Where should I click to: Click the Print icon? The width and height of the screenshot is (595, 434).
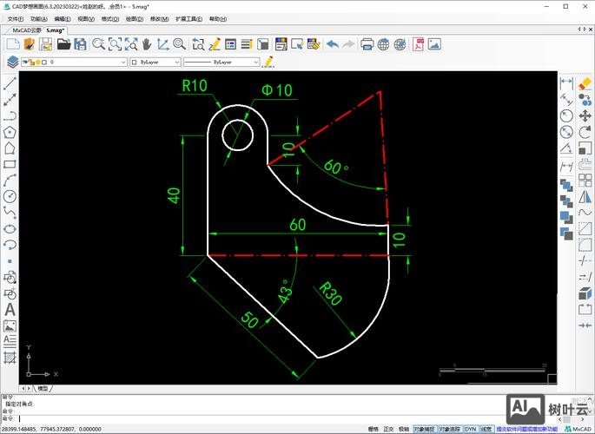[x=367, y=44]
